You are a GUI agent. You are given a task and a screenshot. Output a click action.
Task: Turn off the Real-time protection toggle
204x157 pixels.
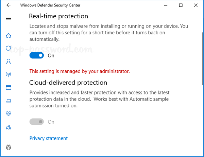[37, 55]
